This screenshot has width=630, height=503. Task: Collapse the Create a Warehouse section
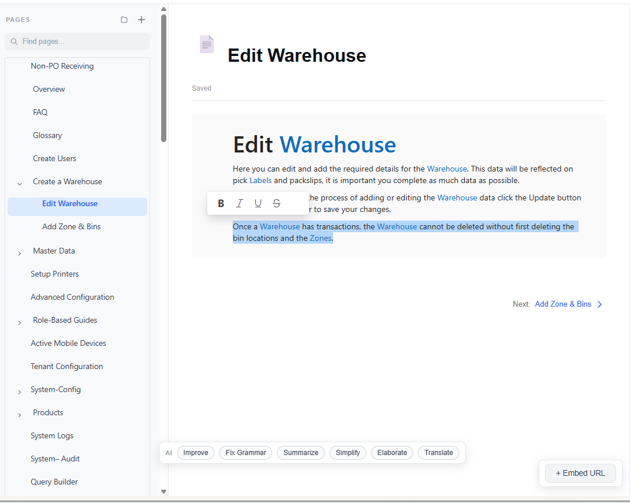19,181
